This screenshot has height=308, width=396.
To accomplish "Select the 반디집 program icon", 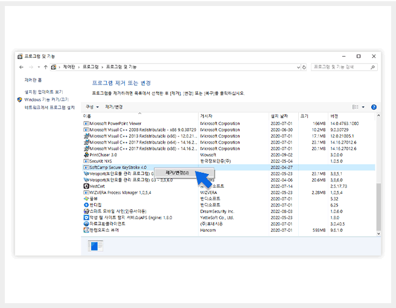I will [86, 205].
